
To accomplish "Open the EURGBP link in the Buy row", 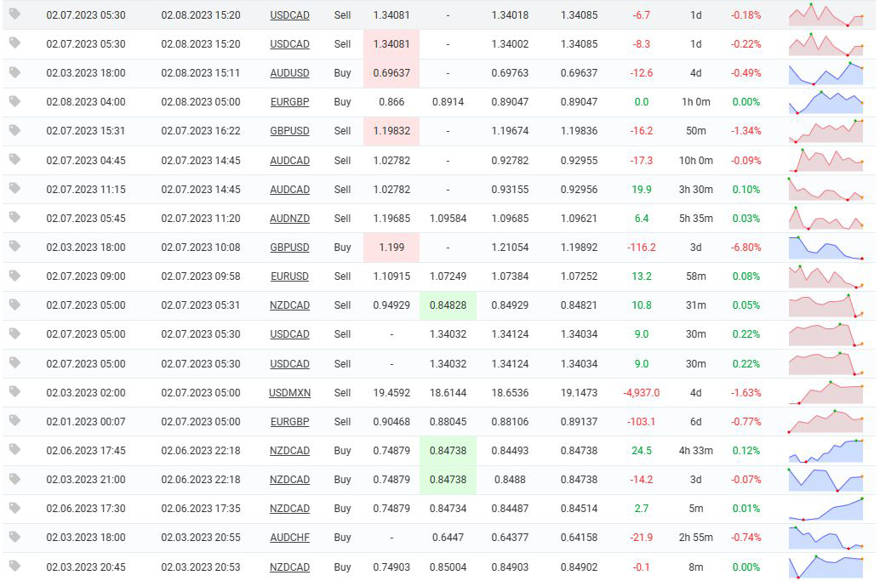I will [289, 102].
